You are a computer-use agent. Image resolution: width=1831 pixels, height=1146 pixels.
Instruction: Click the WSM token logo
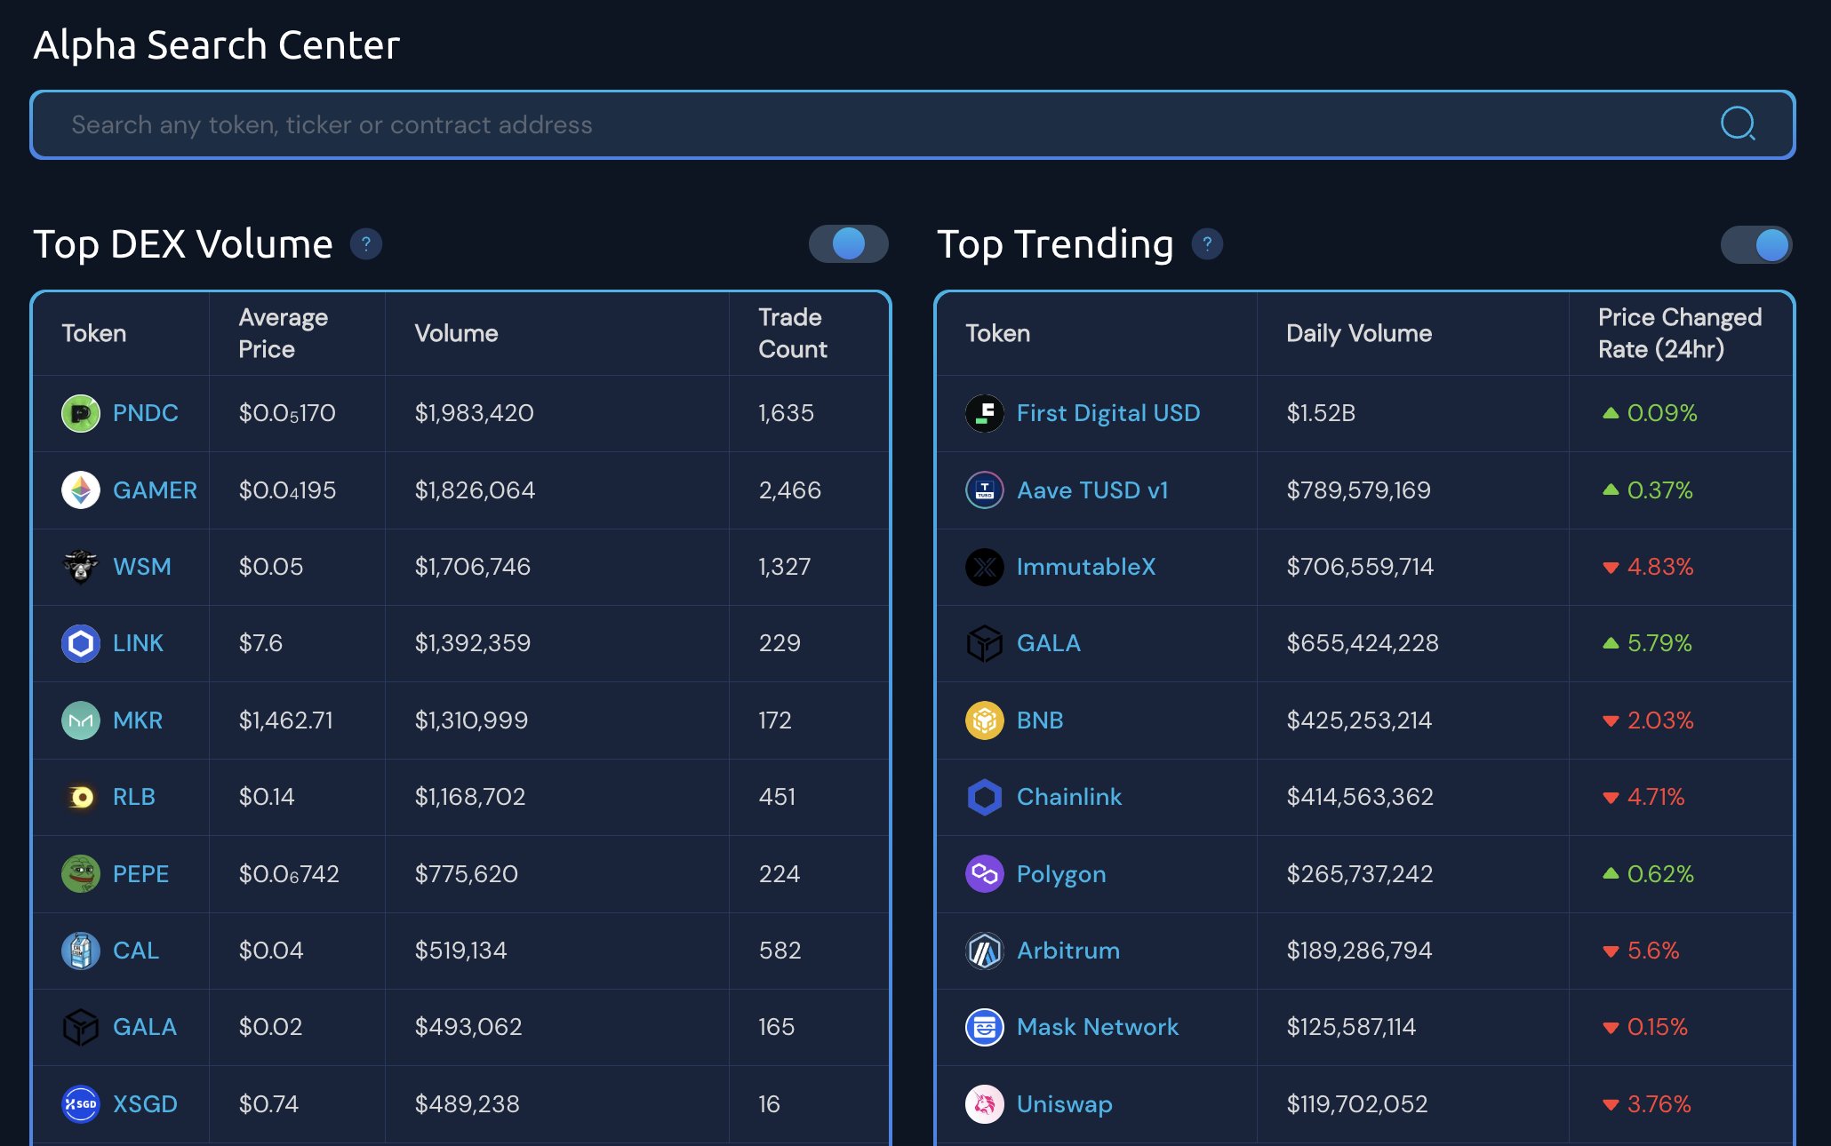(80, 567)
